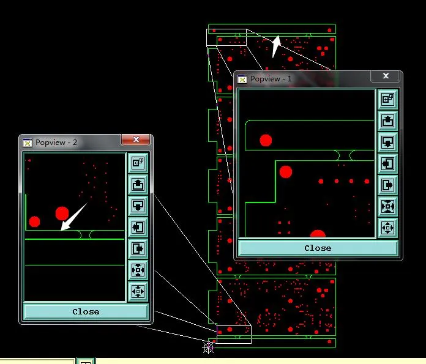Image resolution: width=426 pixels, height=364 pixels.
Task: Click the top linked-view icon in Popview - 1
Action: pos(387,99)
